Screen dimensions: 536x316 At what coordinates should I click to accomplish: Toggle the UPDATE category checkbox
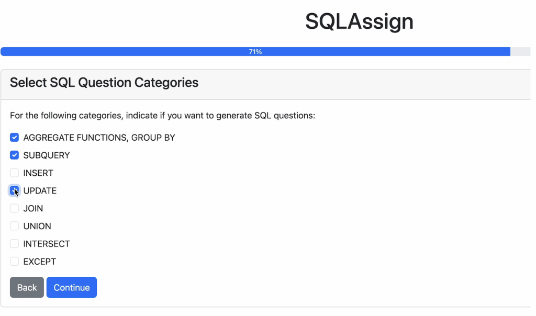coord(14,190)
